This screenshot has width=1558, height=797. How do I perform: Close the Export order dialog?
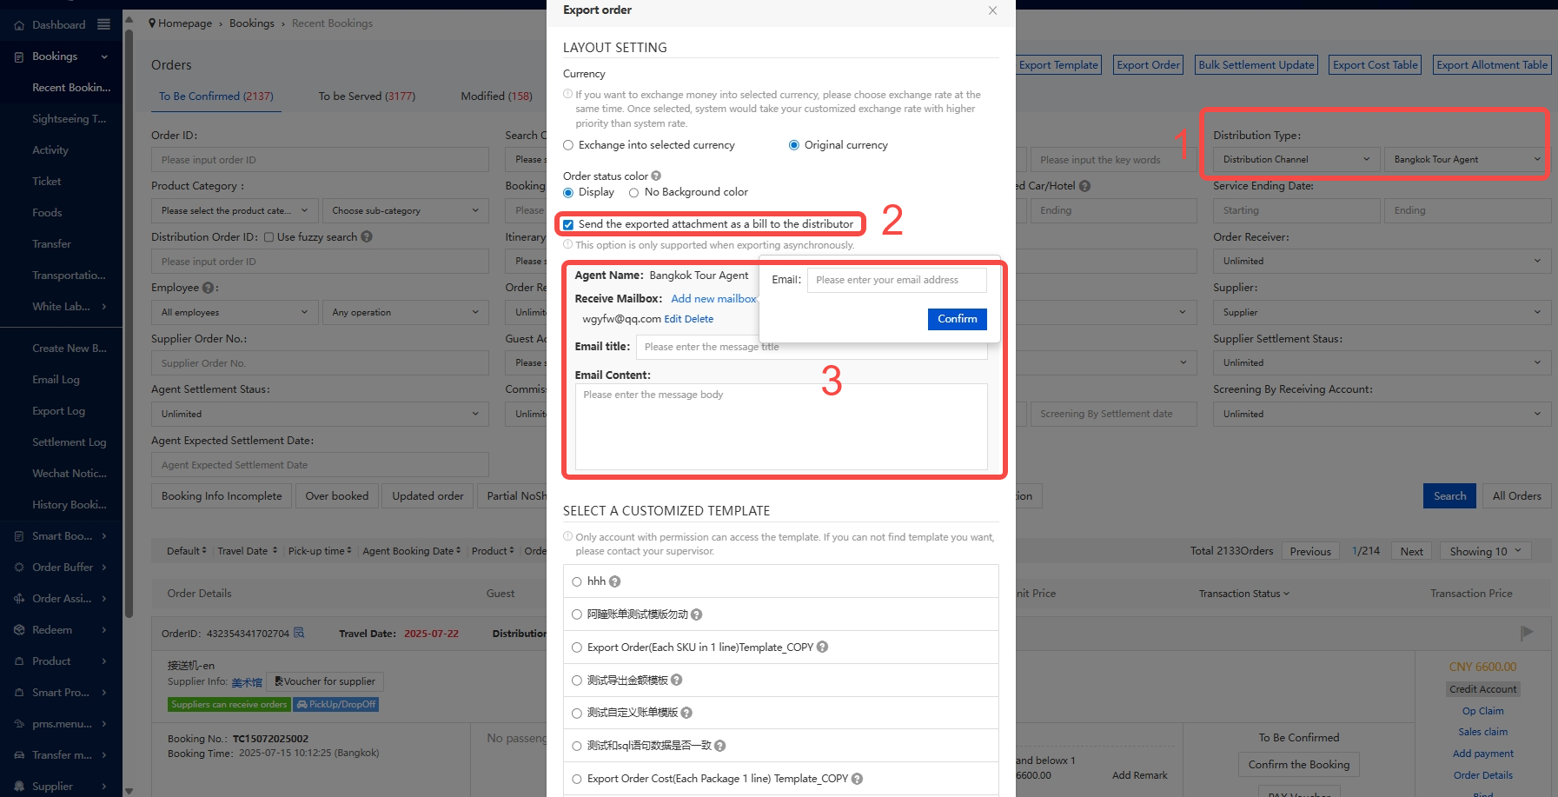coord(992,10)
